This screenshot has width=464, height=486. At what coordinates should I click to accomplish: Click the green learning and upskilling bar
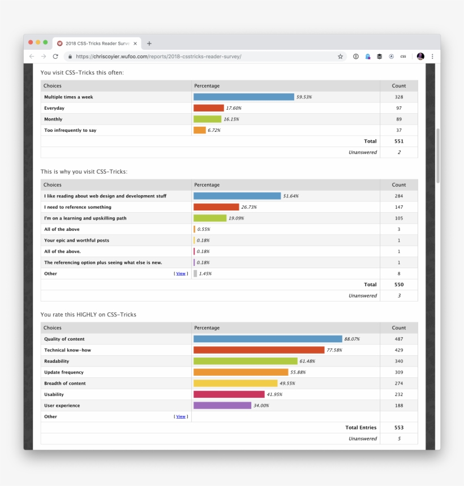[x=210, y=218]
